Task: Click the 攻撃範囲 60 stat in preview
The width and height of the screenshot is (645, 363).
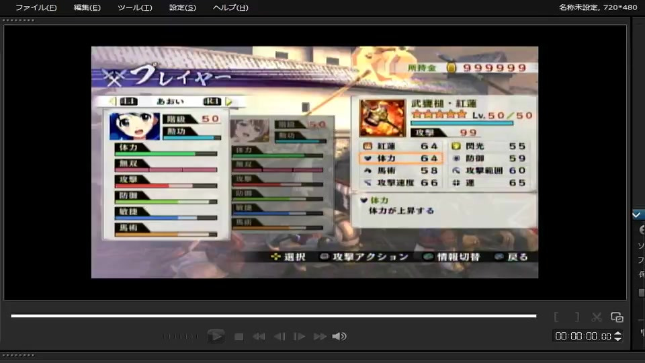Action: [488, 170]
